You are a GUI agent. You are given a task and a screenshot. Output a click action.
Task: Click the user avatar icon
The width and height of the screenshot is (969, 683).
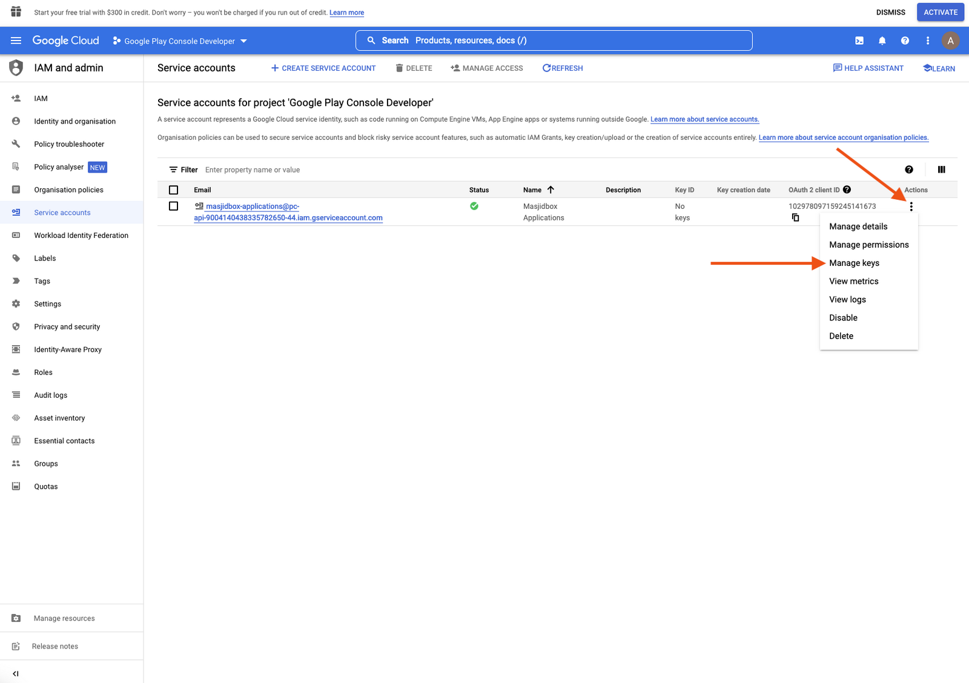point(950,41)
